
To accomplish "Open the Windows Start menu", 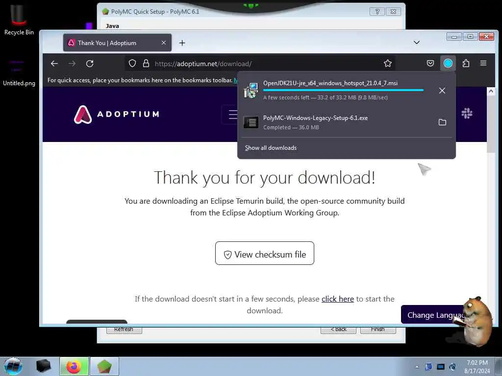I will [x=13, y=366].
